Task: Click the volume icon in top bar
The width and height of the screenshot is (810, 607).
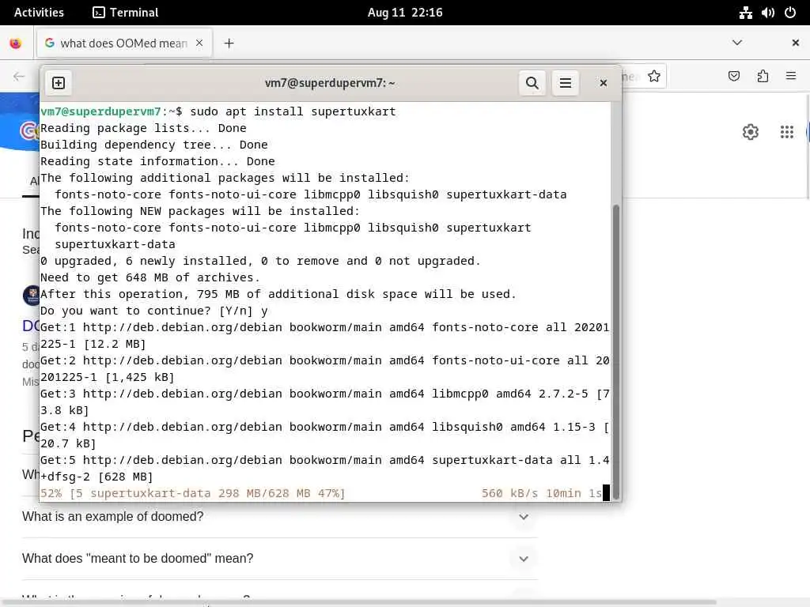Action: [767, 13]
